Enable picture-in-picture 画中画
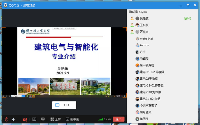Screen dimensions: 200x125 [x=72, y=119]
